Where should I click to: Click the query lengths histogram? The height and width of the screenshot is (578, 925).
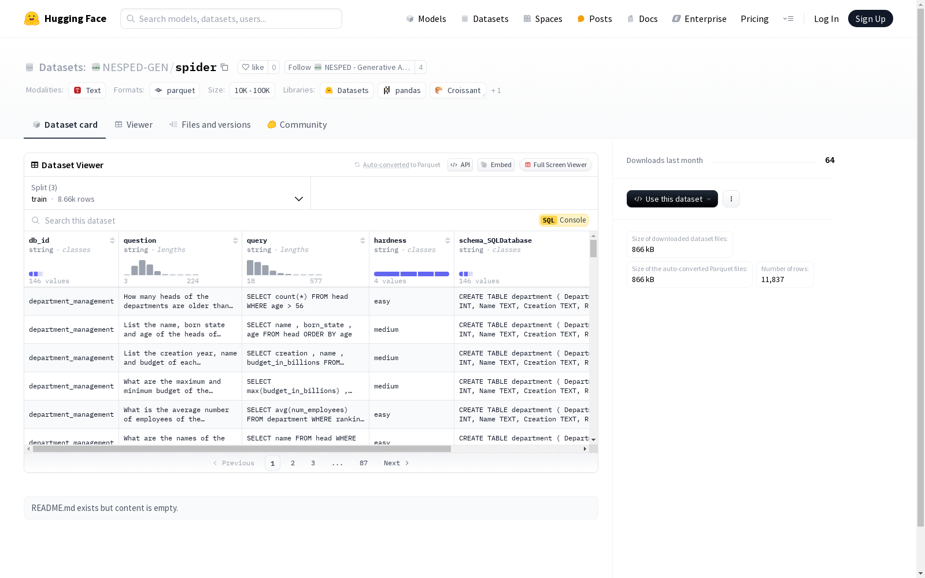[x=284, y=267]
